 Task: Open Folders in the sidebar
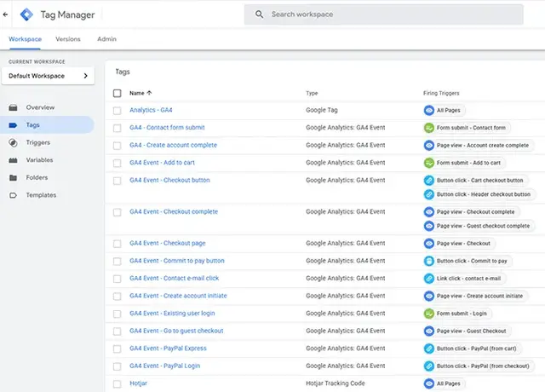click(x=37, y=177)
